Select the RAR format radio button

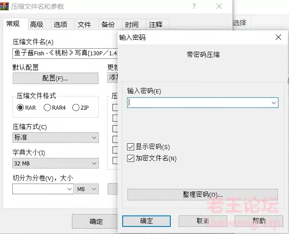pos(20,107)
